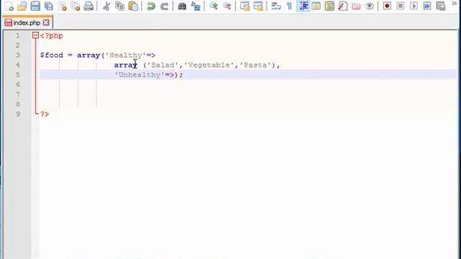Image resolution: width=461 pixels, height=259 pixels.
Task: Expand the toolbar overflow chevron
Action: [x=455, y=4]
